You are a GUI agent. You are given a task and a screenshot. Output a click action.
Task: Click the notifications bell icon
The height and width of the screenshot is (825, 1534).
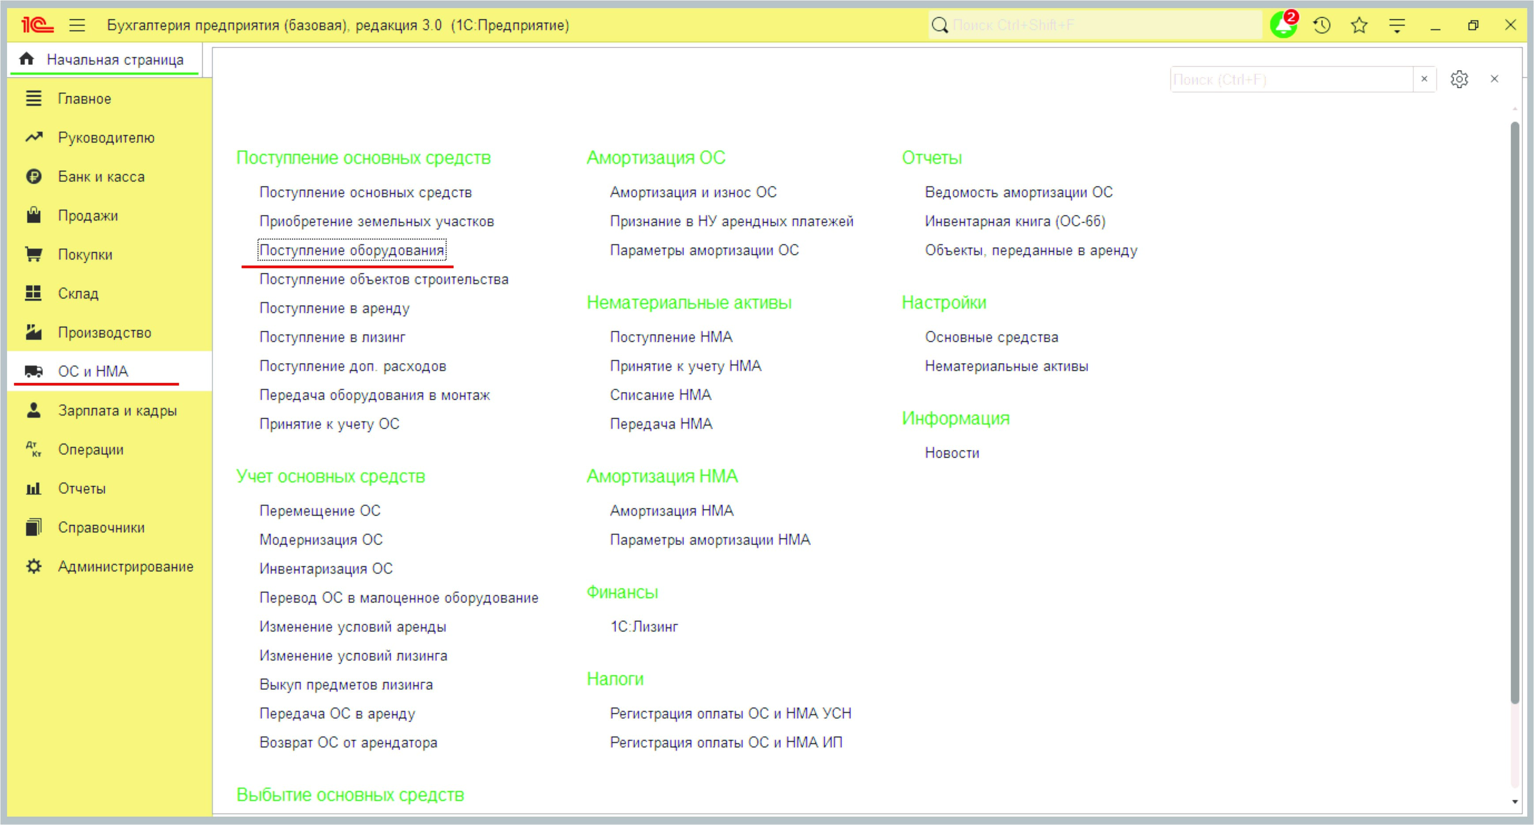[1283, 26]
